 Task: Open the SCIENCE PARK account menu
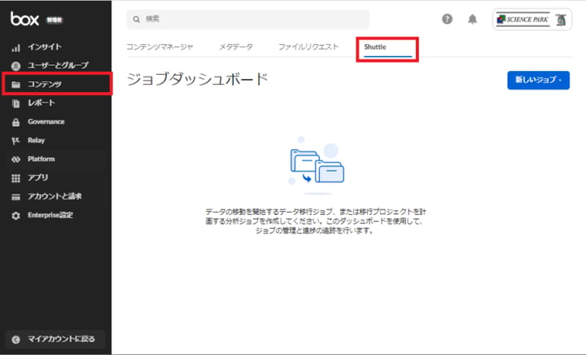(532, 20)
